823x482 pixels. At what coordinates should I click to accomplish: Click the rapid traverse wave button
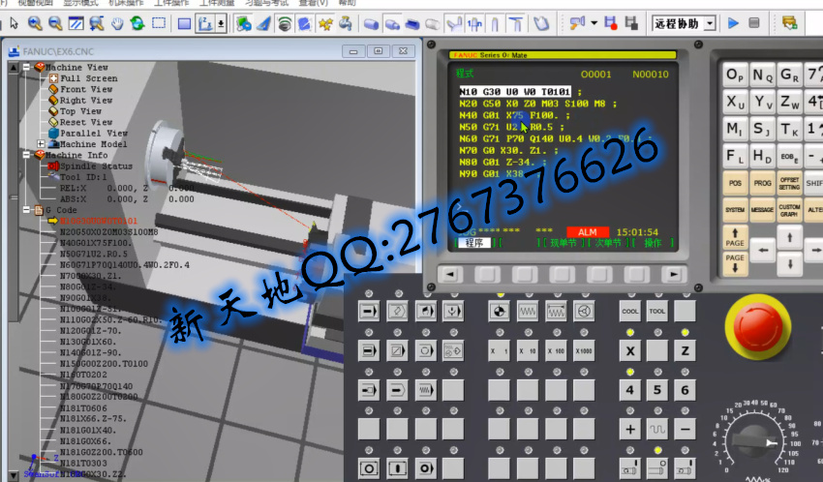click(x=657, y=430)
